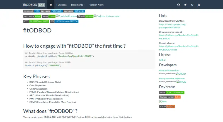Click the 'Over Dispersion' list item

(x=38, y=85)
